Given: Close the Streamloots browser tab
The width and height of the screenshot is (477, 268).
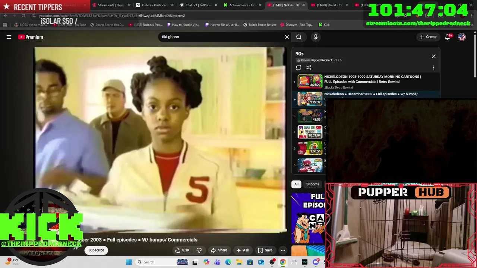Looking at the screenshot, I should click(x=129, y=5).
